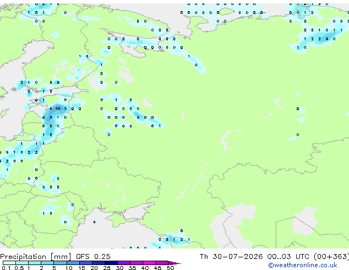Click the (00+363) forecast hour label
349x270 pixels.
coord(331,257)
